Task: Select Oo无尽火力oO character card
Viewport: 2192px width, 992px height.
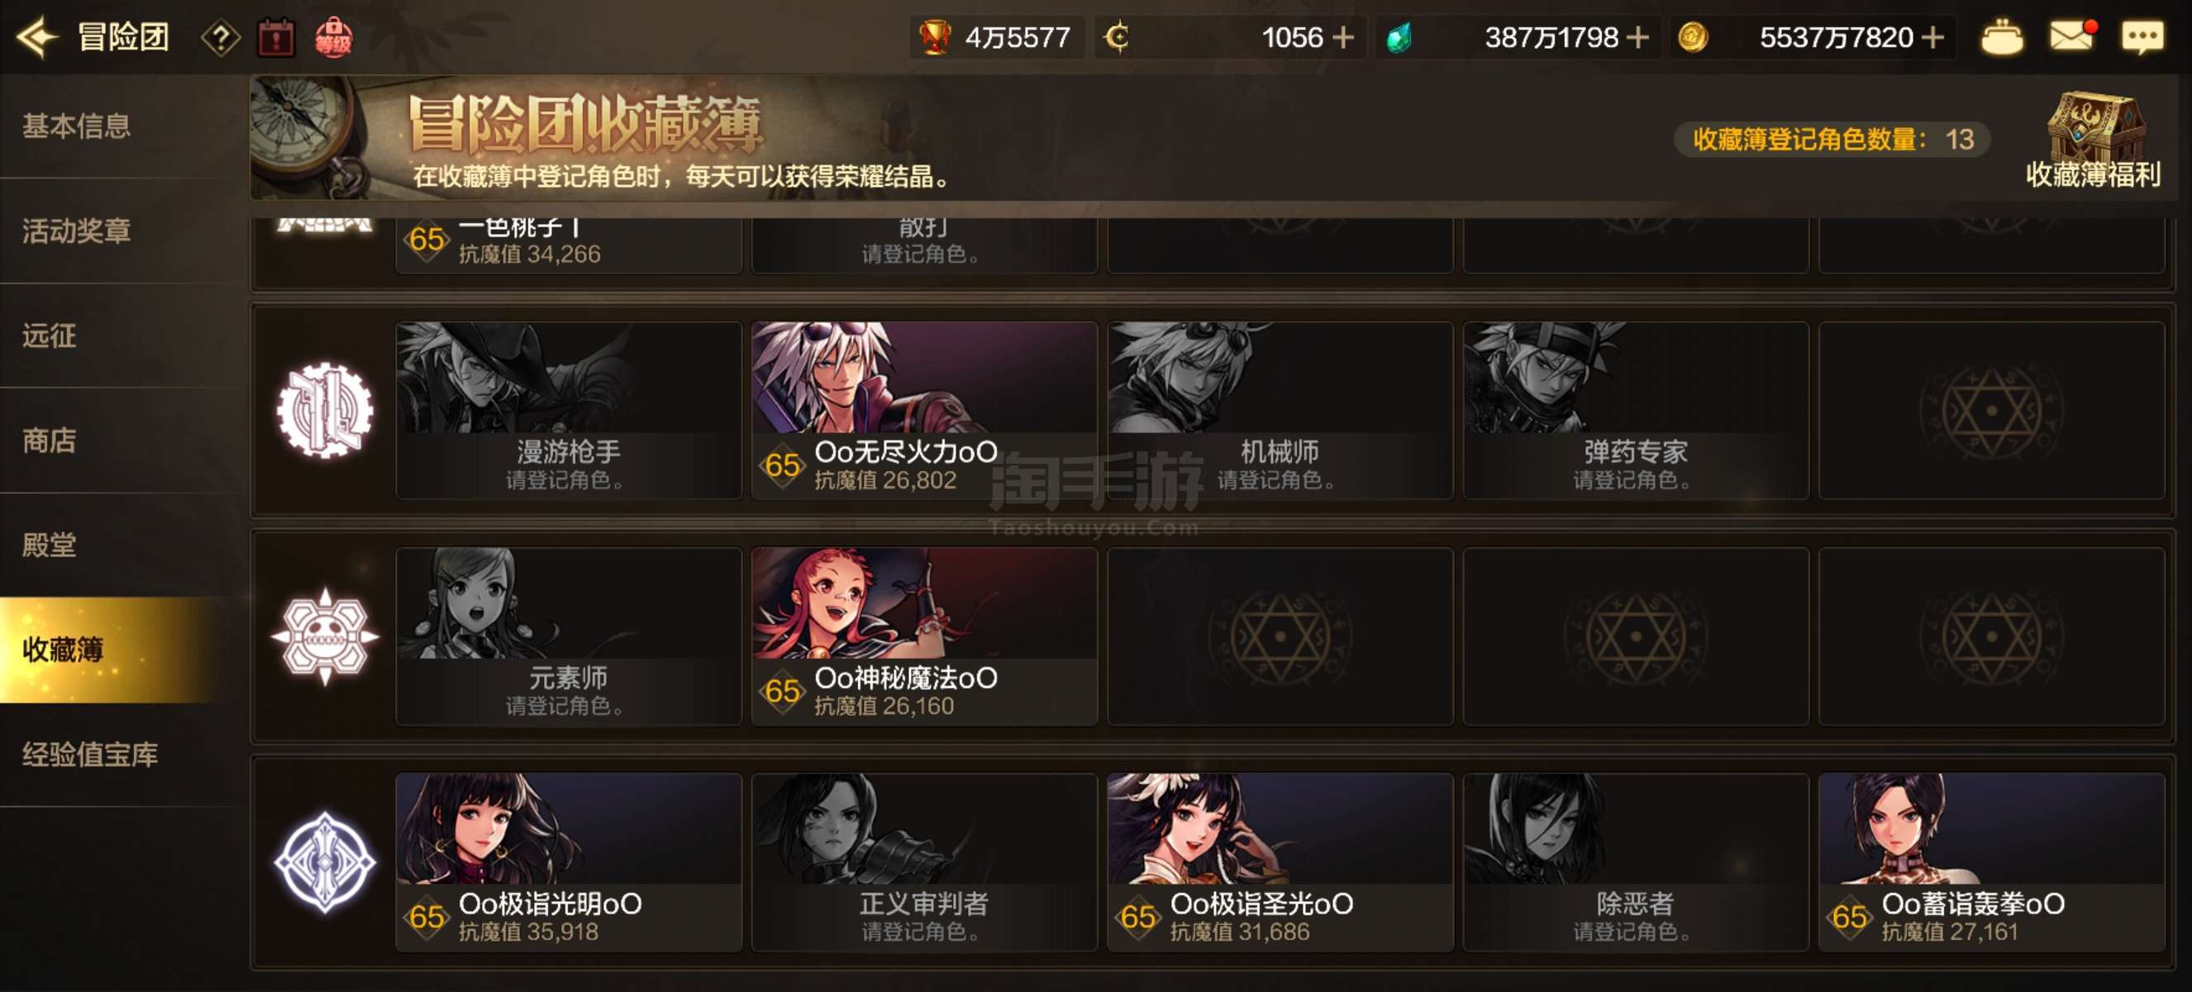Action: point(924,410)
